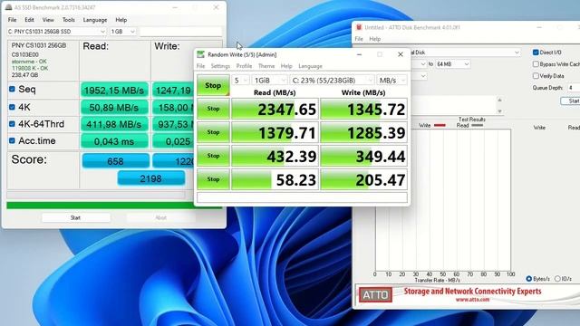Click the AS SSD Benchmark title bar icon

click(x=8, y=7)
